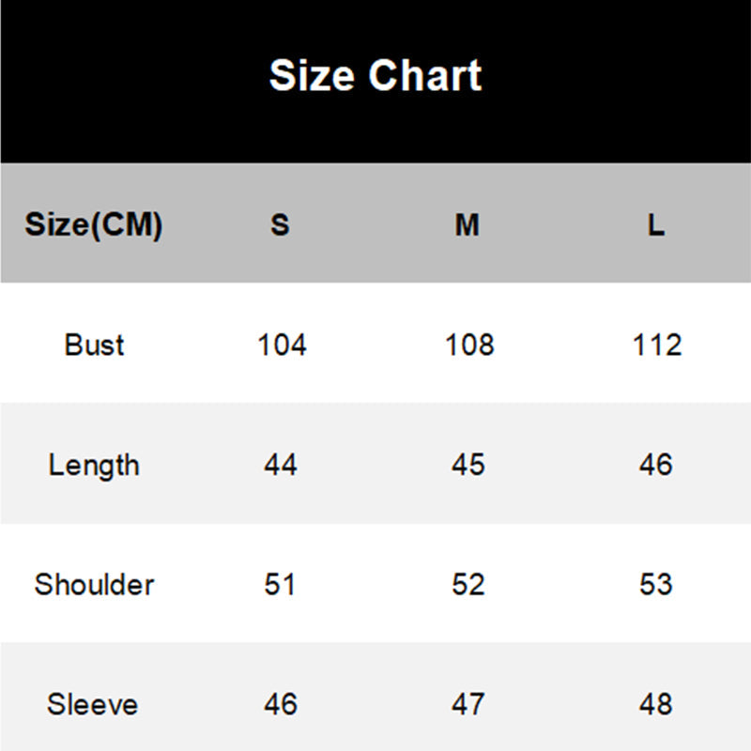Click the Bust value 112 for L
This screenshot has height=751, width=751.
[656, 345]
